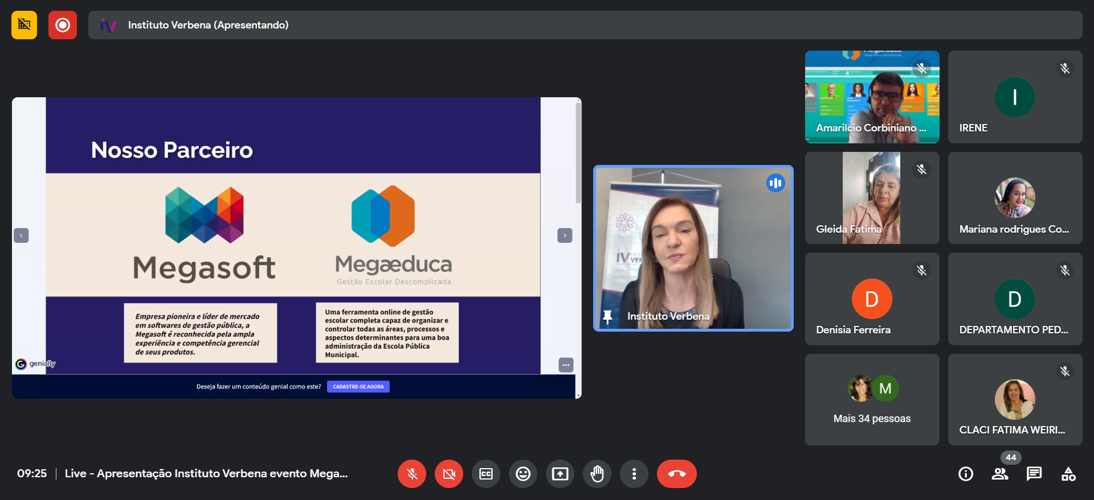The image size is (1094, 500).
Task: Click the Megaeduca logo on the slide
Action: click(x=393, y=235)
